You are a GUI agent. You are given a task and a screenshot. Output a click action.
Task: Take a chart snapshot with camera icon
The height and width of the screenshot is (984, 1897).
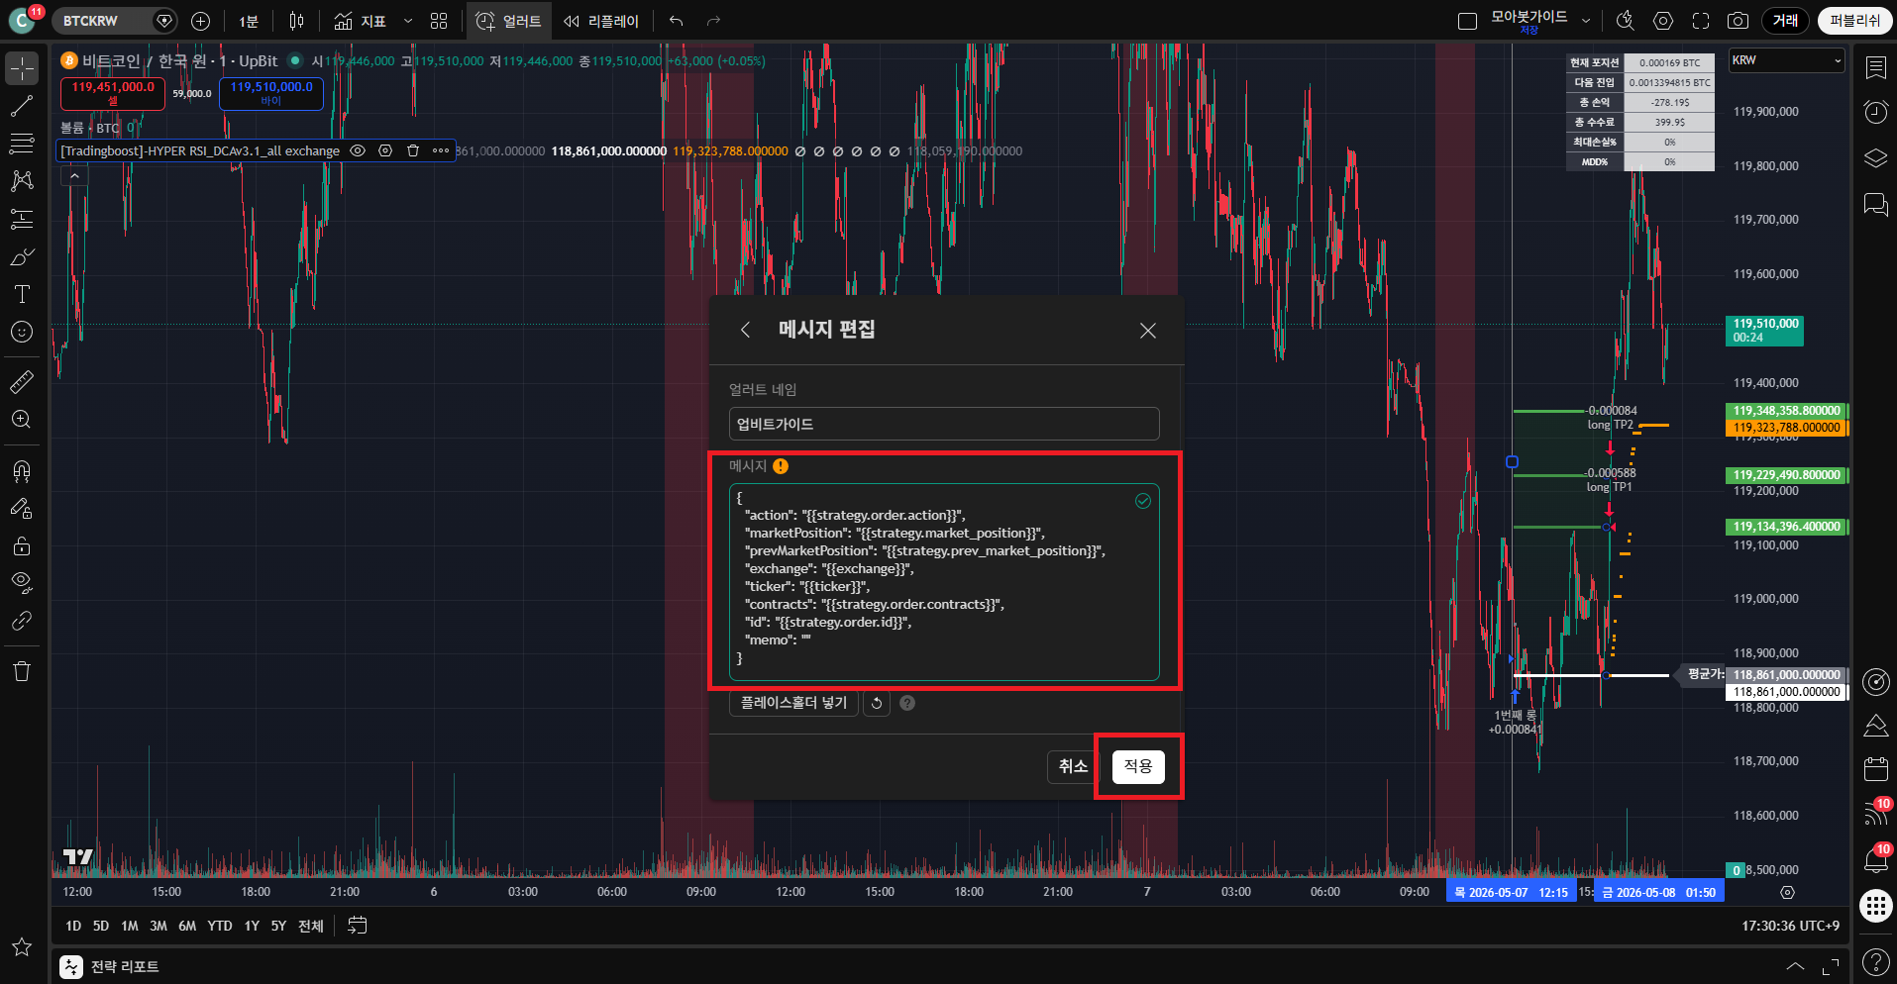(x=1738, y=21)
